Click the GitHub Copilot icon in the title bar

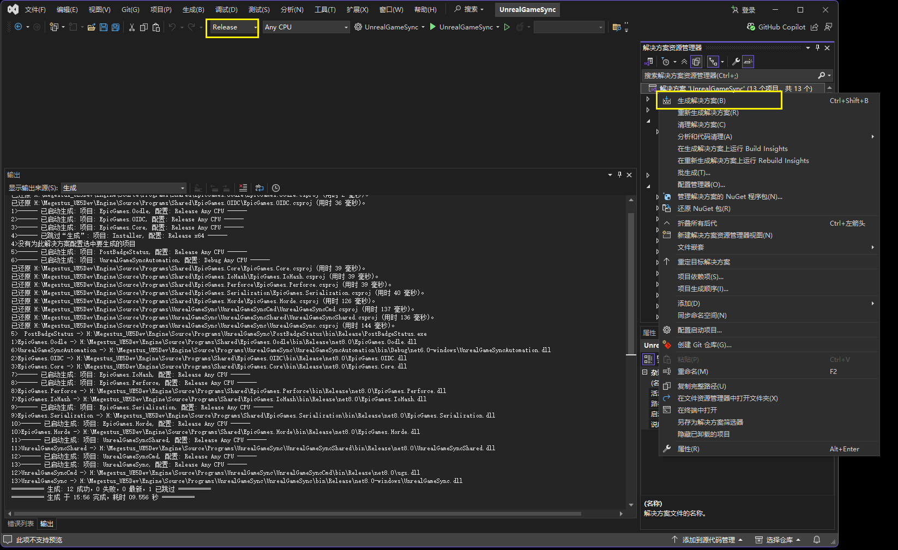pyautogui.click(x=751, y=27)
